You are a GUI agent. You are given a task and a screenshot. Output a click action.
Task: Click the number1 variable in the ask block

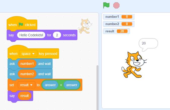click(27, 64)
